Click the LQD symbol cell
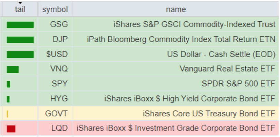280x137 pixels. 59,128
